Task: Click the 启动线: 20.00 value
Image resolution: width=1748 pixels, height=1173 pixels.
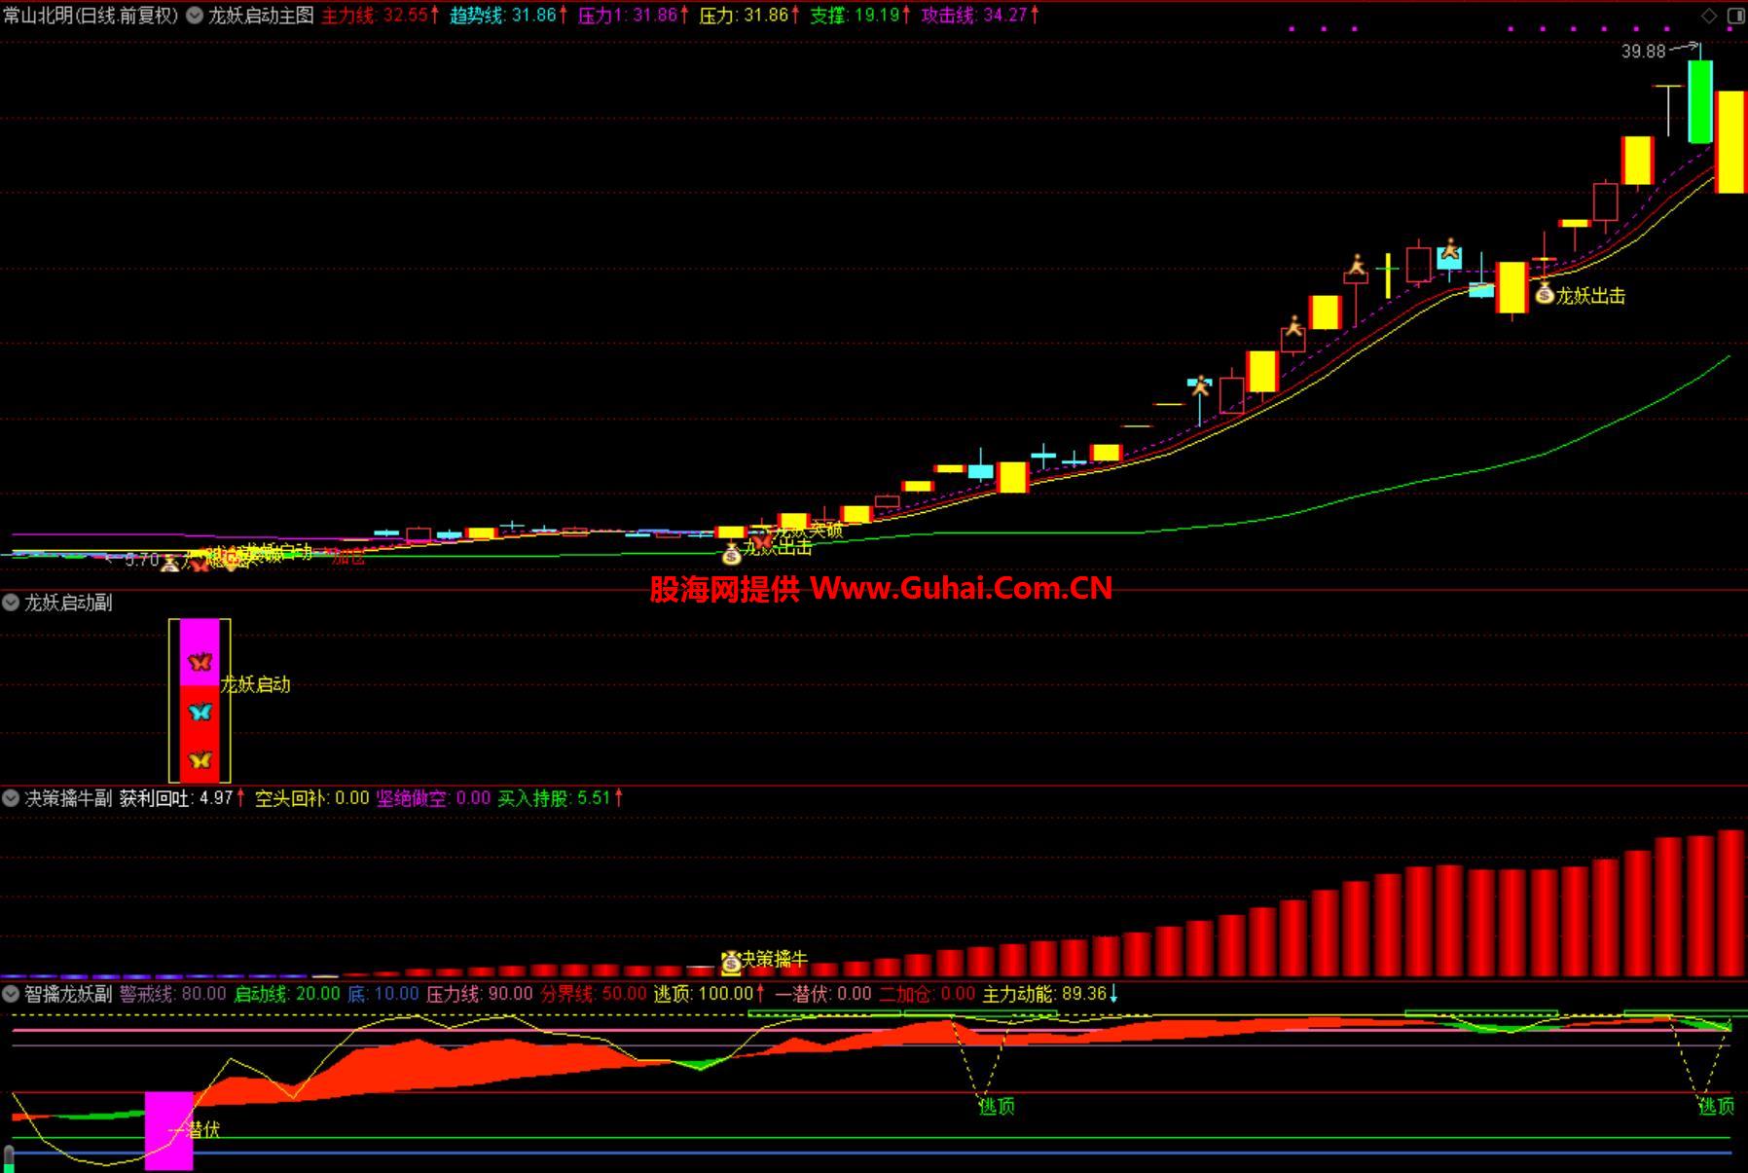Action: point(287,994)
